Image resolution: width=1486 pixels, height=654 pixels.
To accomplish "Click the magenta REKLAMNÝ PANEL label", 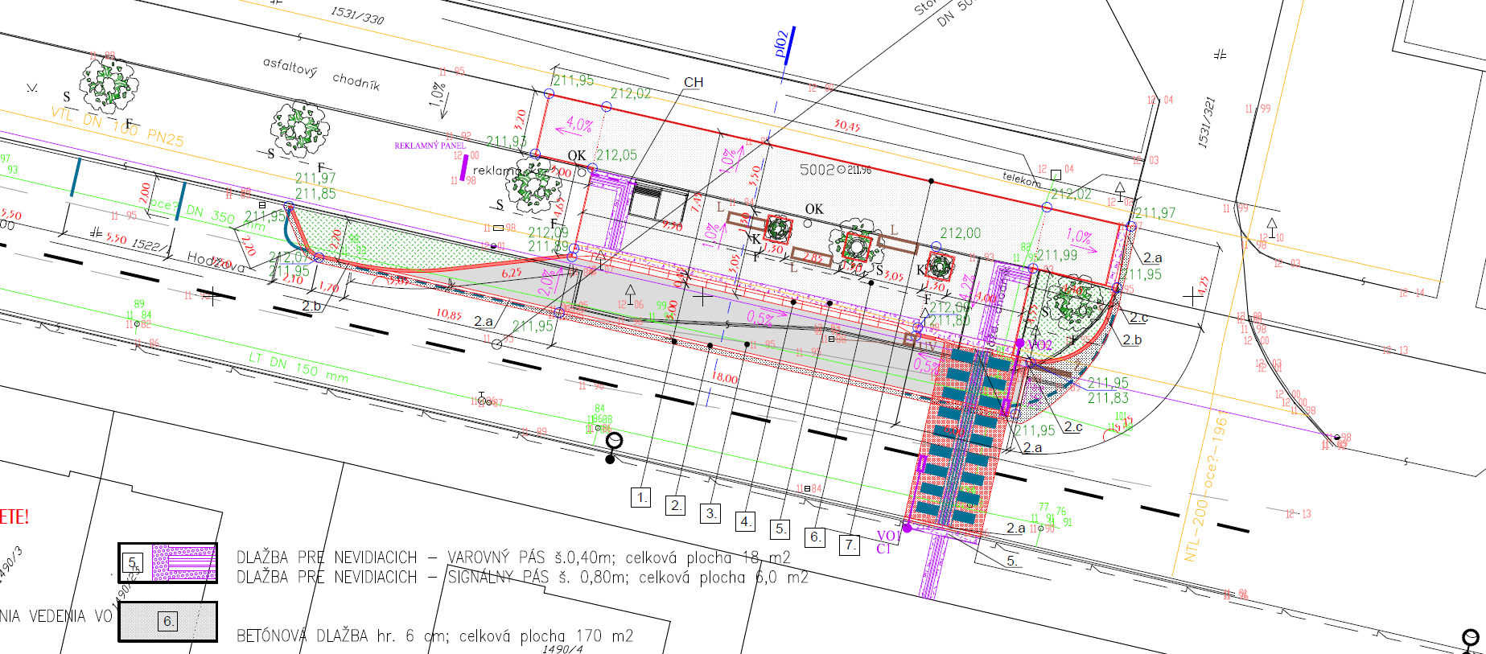I will click(429, 146).
